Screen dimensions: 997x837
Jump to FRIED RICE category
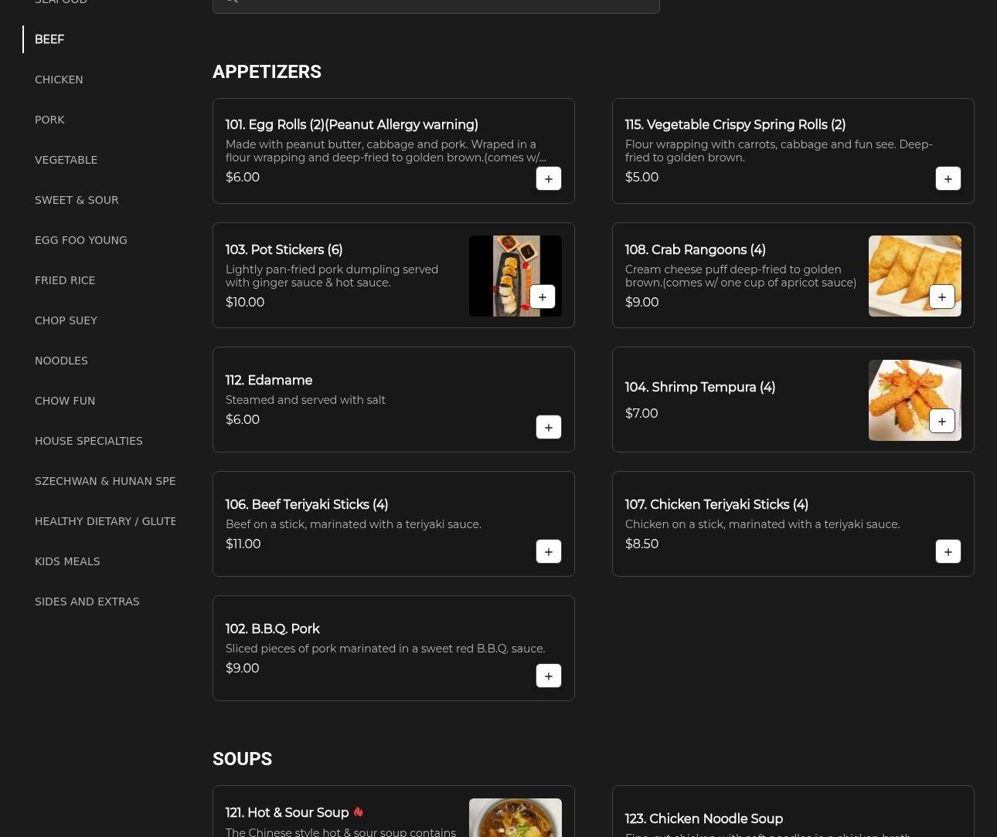(65, 280)
